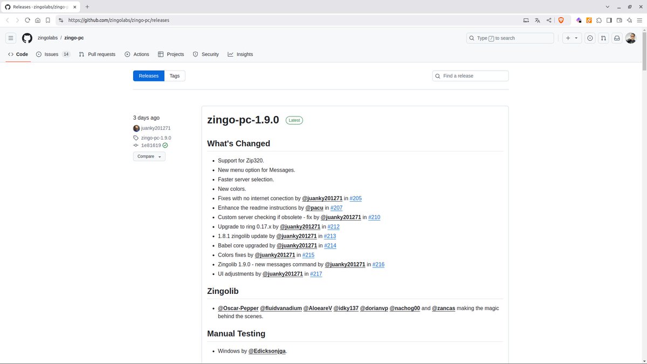Click the GitHub Octocat logo
Screen dimensions: 647x364
point(27,38)
